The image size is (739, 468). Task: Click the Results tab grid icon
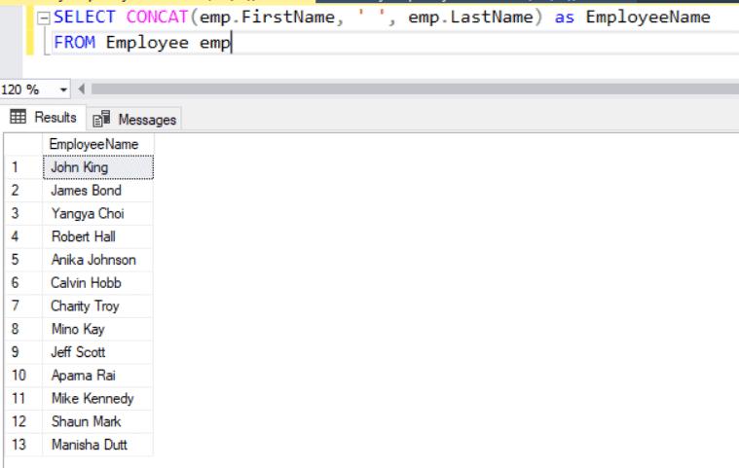[x=18, y=118]
